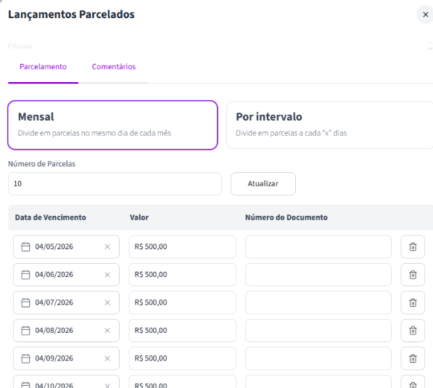Click document number field for 04/05/2026
433x388 pixels.
coord(318,247)
